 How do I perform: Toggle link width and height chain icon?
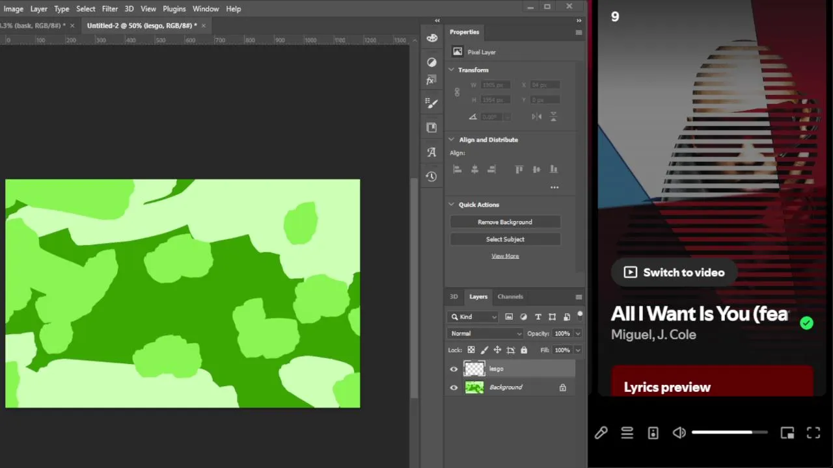pyautogui.click(x=457, y=92)
